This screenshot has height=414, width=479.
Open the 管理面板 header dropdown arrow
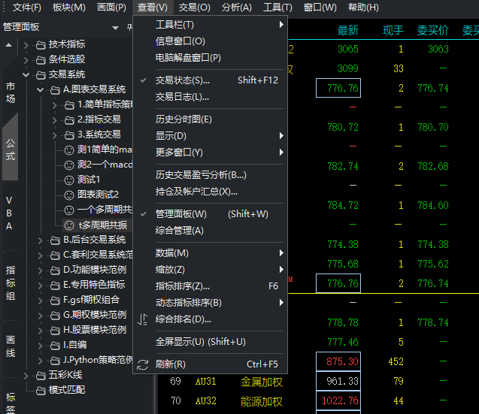pyautogui.click(x=115, y=28)
